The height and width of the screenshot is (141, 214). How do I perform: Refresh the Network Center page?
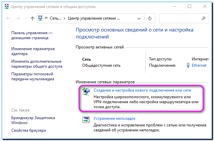150,18
